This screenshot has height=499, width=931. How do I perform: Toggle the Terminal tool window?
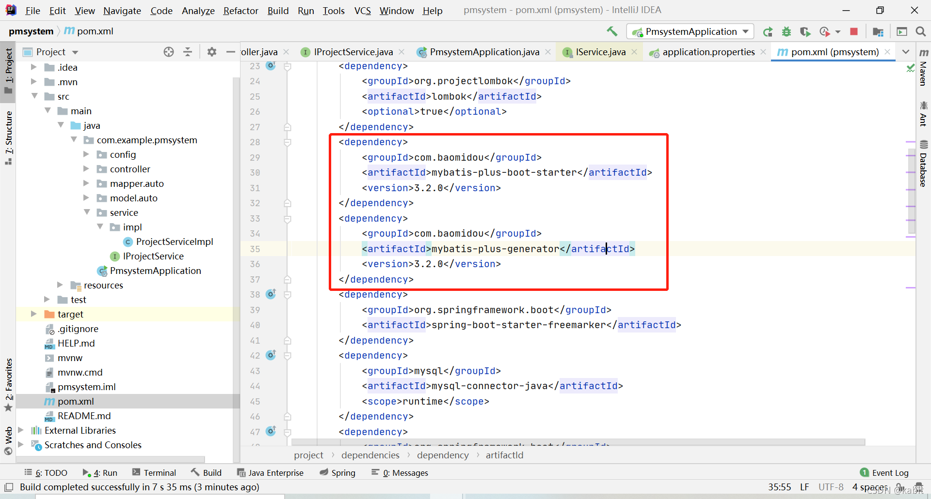154,472
